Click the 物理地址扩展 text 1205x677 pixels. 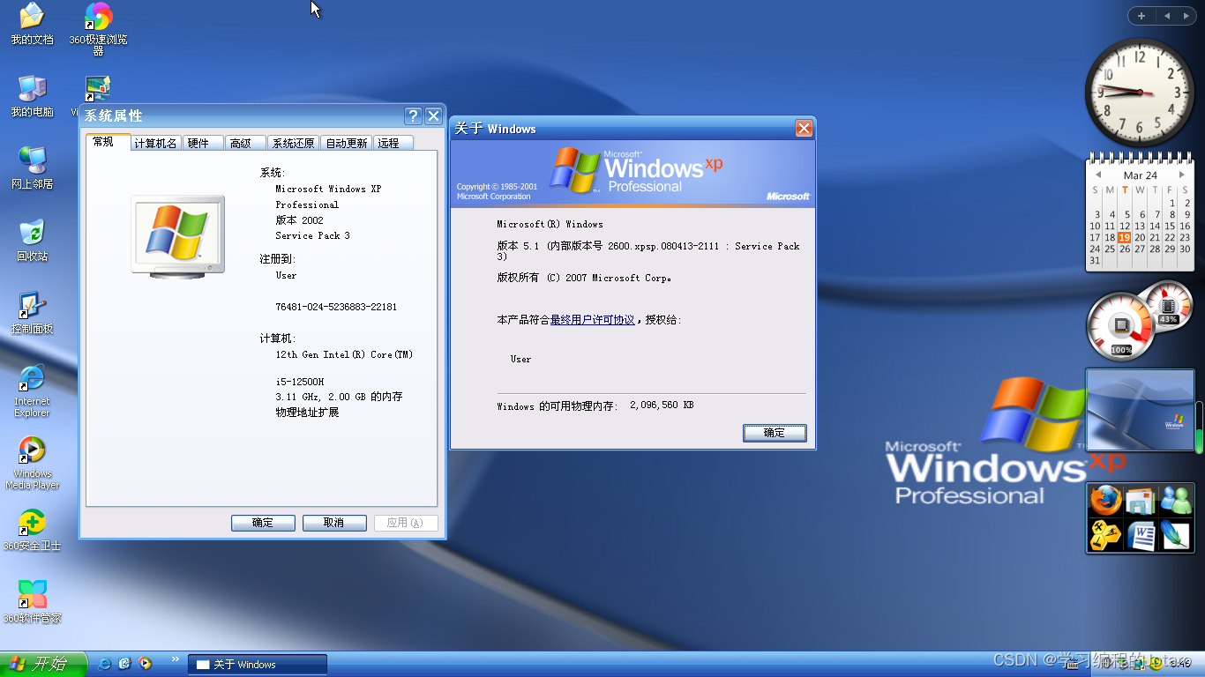click(307, 413)
